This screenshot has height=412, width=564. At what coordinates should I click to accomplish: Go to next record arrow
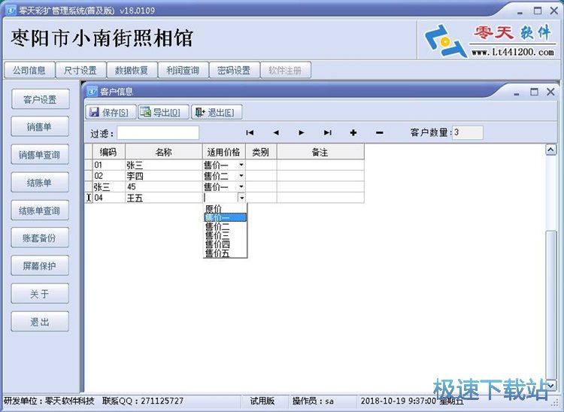tap(302, 132)
